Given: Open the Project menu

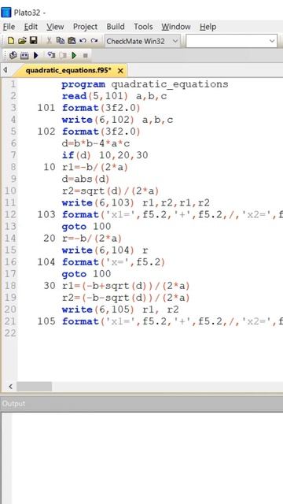Looking at the screenshot, I should pyautogui.click(x=85, y=27).
